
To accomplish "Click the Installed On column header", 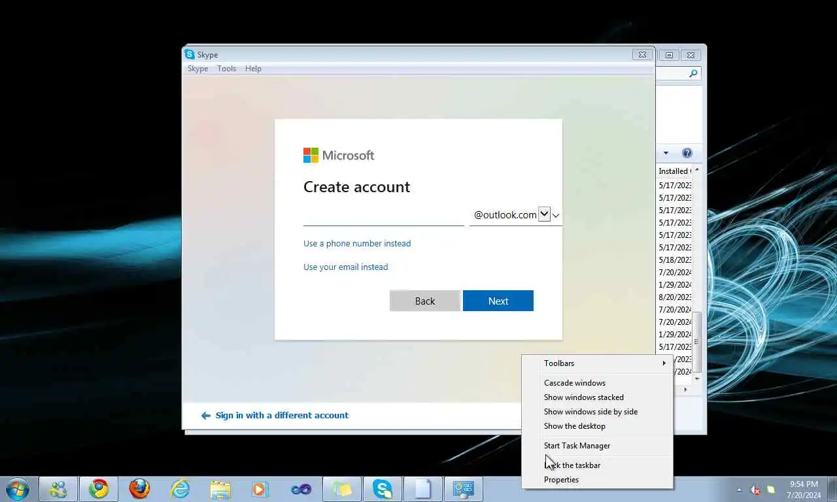I will (674, 171).
